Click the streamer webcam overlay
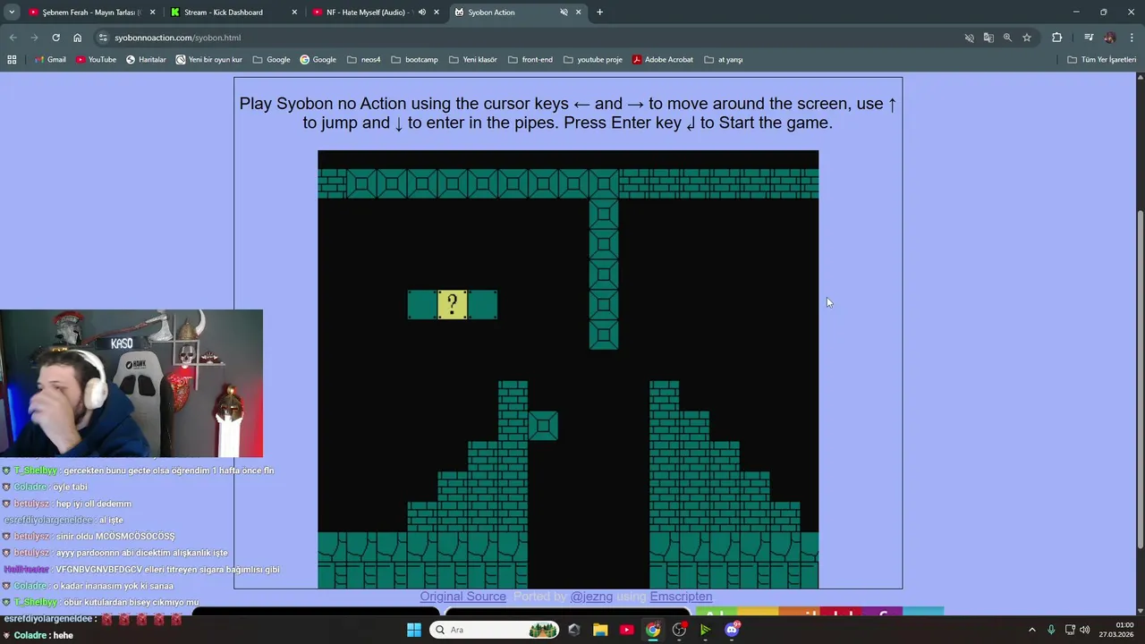The height and width of the screenshot is (644, 1145). pos(131,384)
